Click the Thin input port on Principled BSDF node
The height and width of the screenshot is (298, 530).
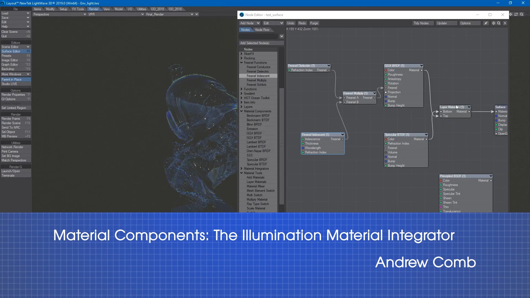[x=441, y=207]
